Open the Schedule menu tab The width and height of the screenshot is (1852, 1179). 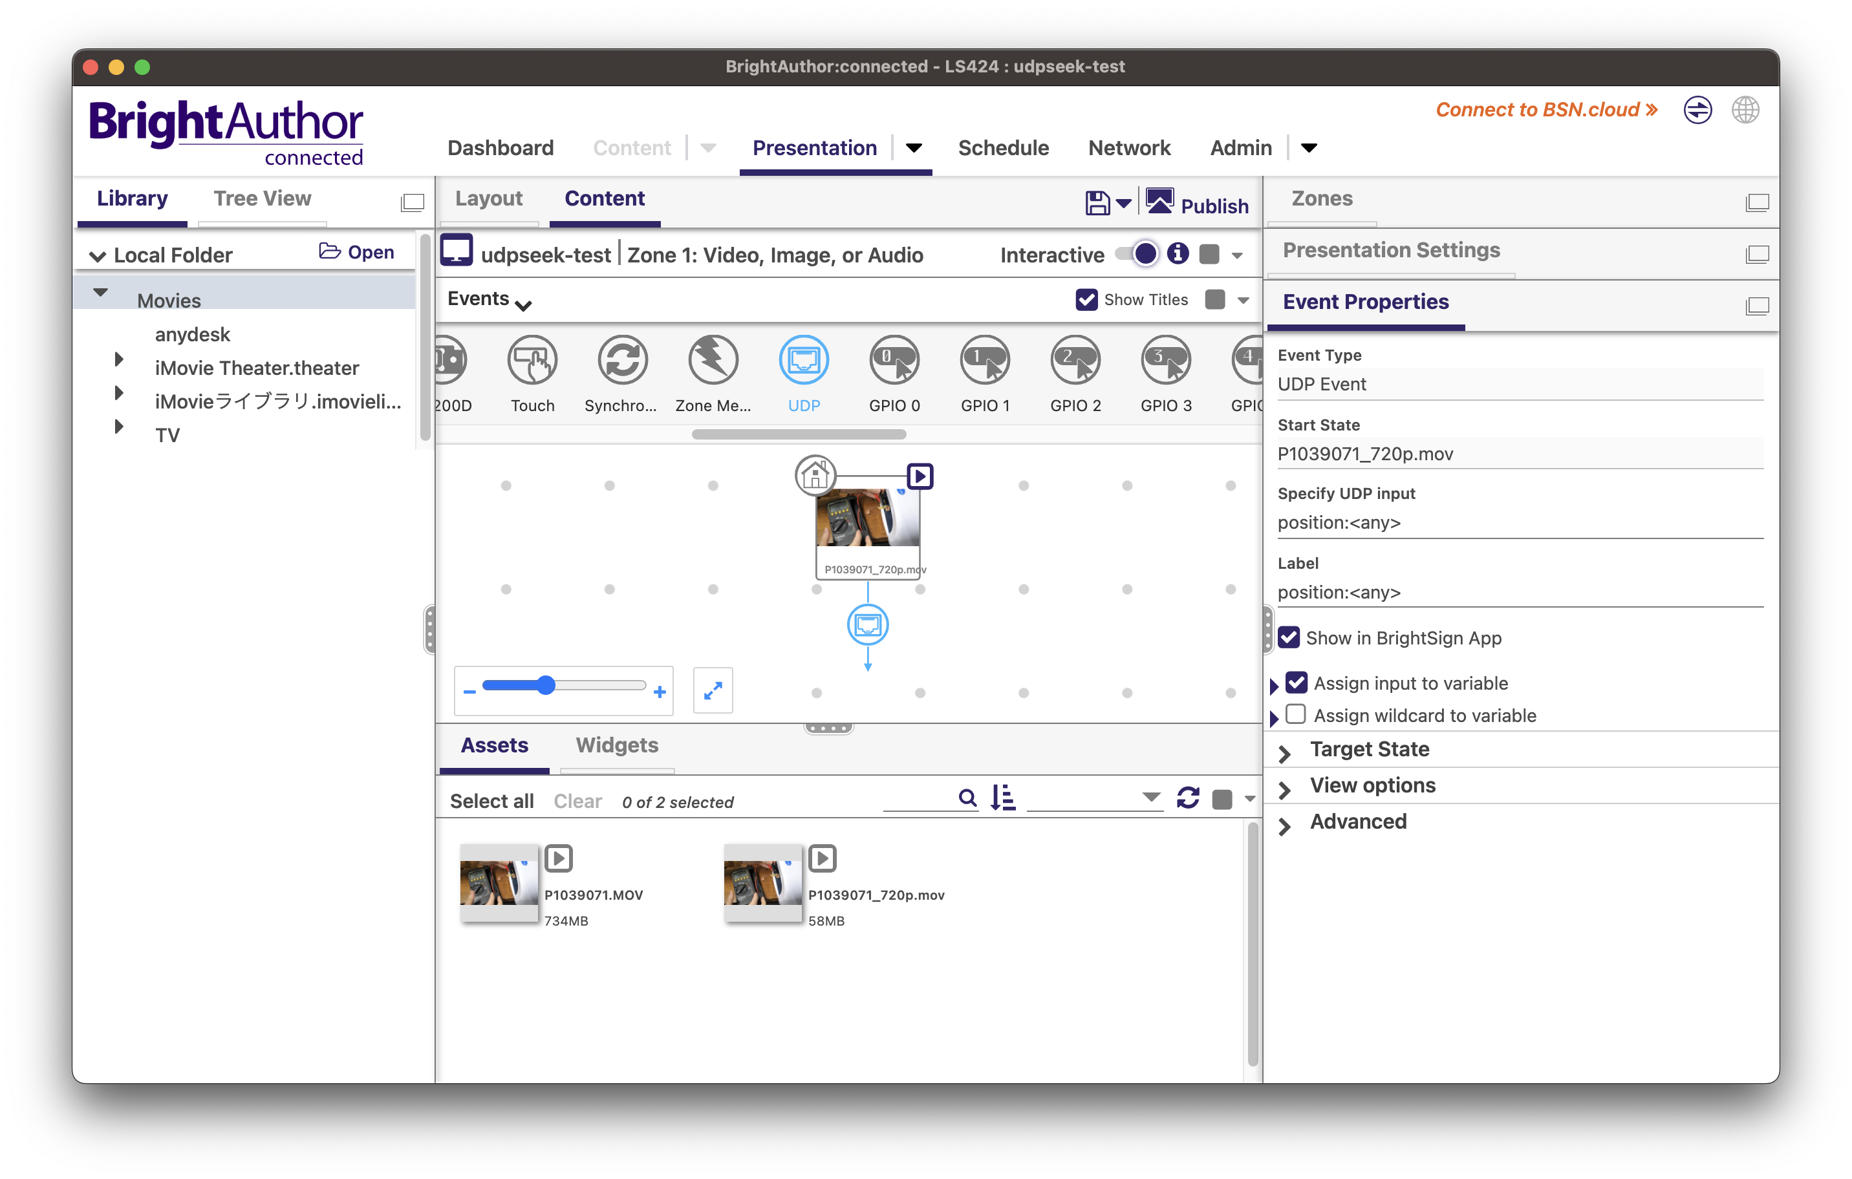click(1003, 147)
